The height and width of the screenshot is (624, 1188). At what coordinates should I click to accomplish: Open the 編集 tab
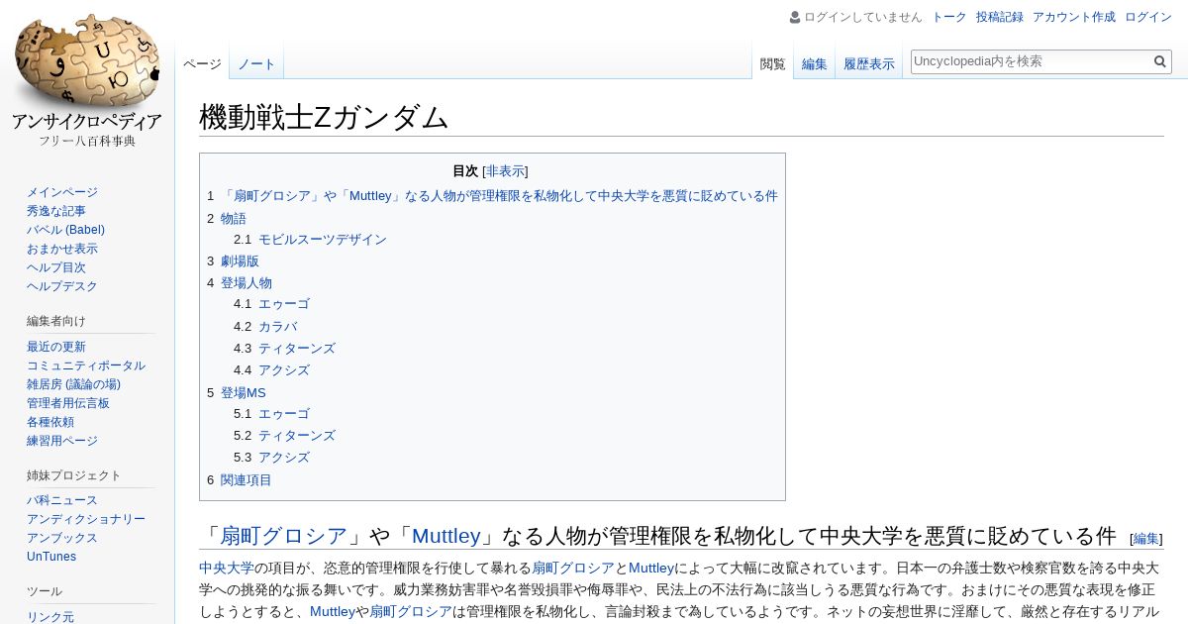(814, 64)
